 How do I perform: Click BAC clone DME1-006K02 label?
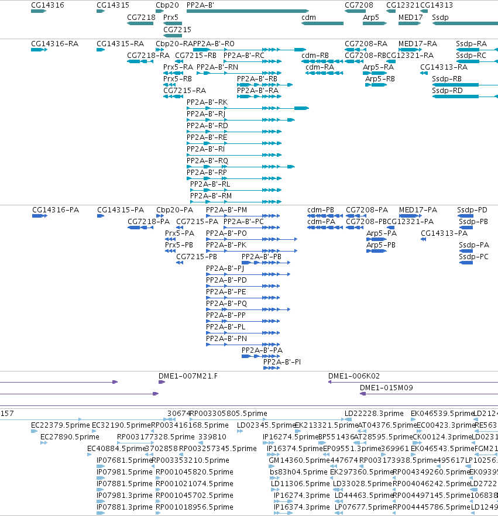pos(354,376)
